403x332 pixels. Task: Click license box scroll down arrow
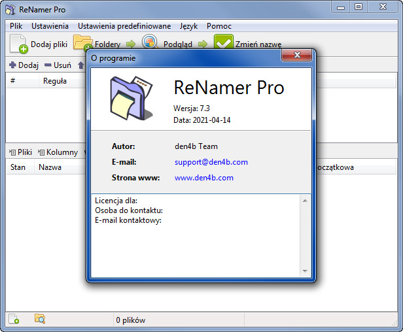click(x=305, y=271)
